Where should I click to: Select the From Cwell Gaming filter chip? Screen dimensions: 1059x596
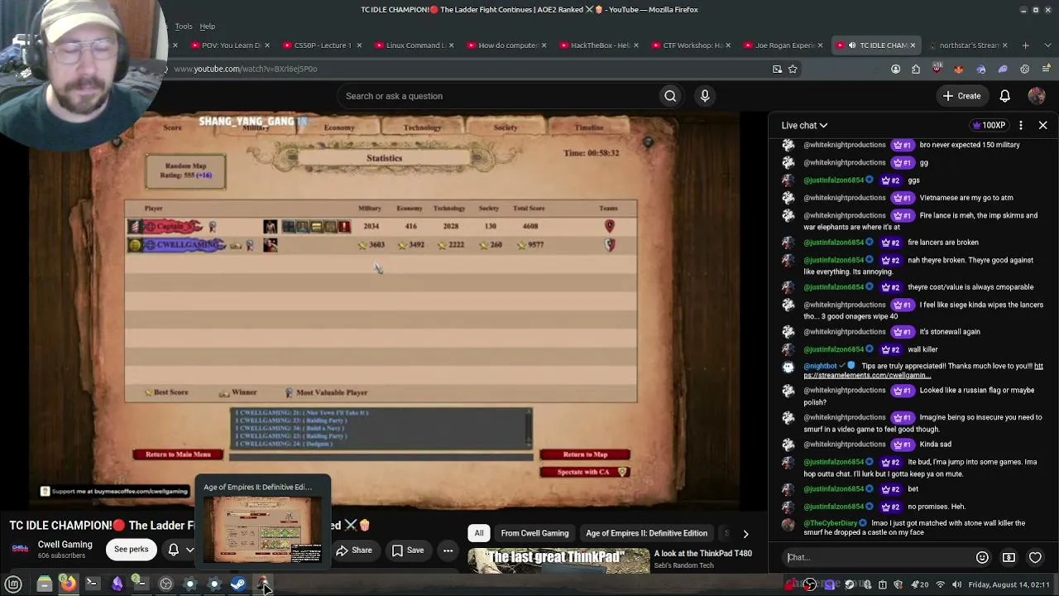click(534, 534)
